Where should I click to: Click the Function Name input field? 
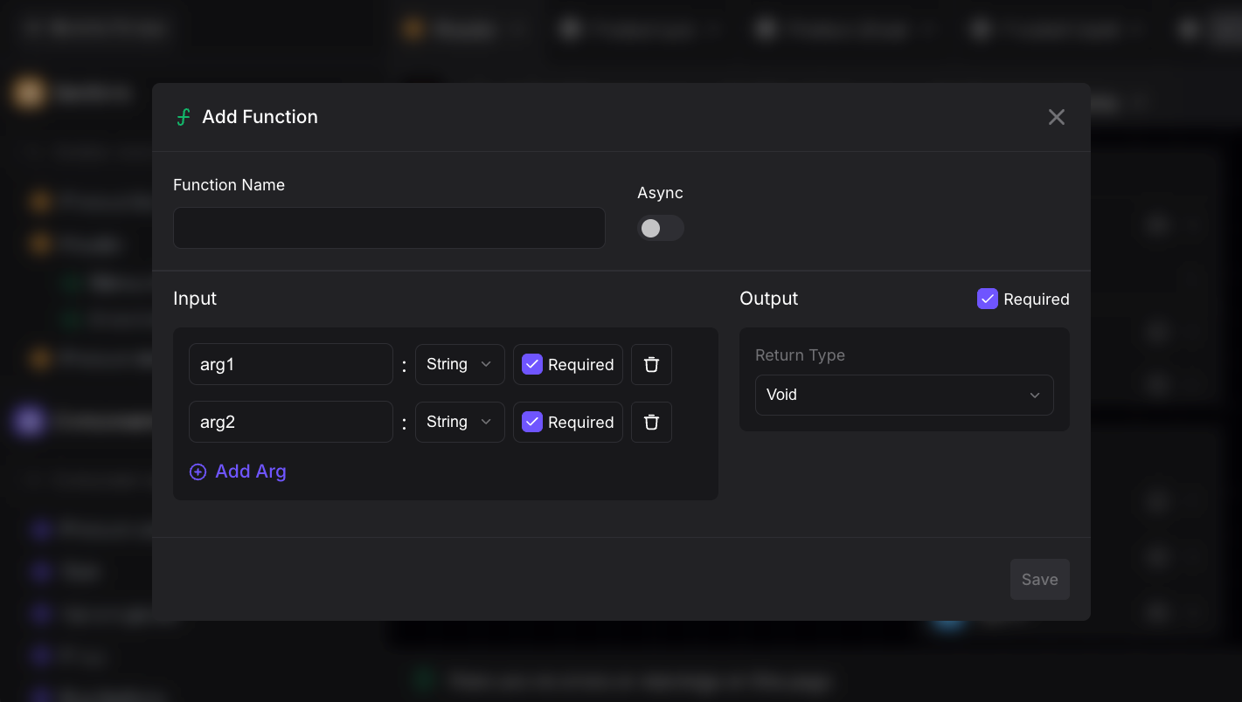tap(389, 228)
